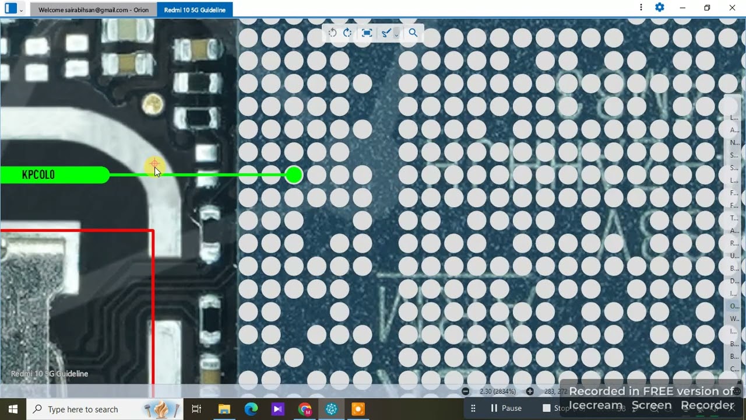This screenshot has height=420, width=746.
Task: Open the three-dot more options menu
Action: (641, 8)
